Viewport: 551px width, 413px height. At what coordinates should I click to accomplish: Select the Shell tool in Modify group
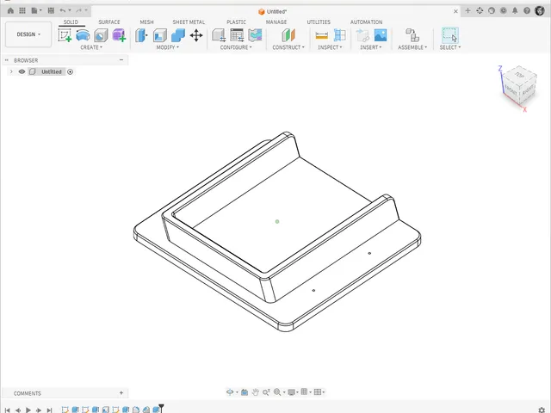coord(160,35)
